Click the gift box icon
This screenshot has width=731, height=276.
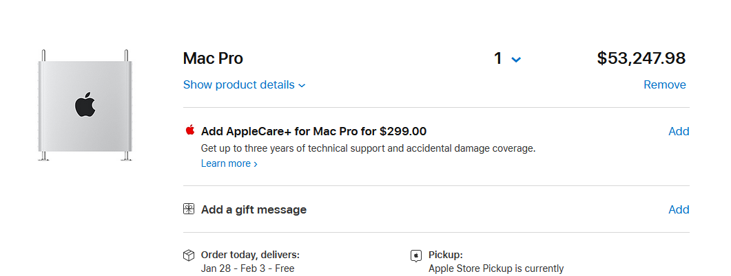[189, 209]
